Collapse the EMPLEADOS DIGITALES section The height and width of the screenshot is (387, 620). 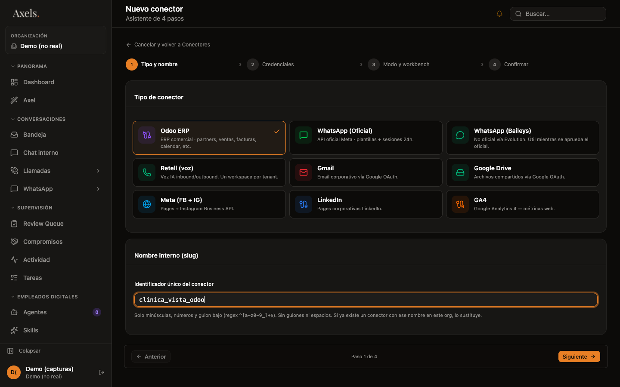point(44,297)
